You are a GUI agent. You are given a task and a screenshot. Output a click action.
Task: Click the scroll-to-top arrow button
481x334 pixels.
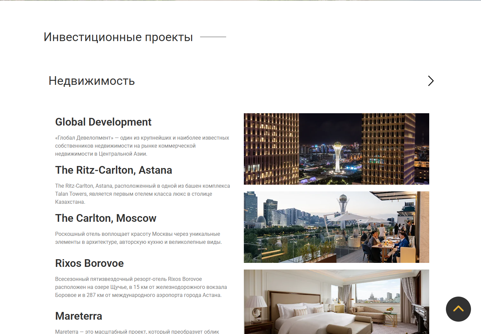pyautogui.click(x=458, y=309)
